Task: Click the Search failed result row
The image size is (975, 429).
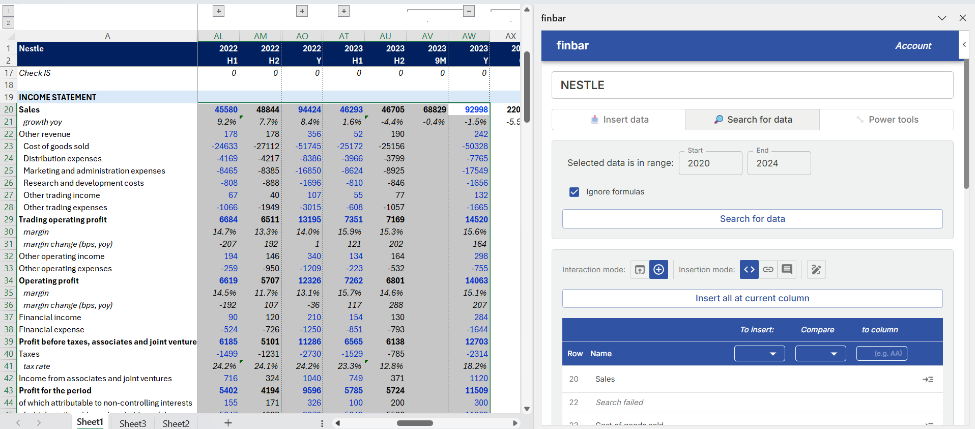Action: 752,403
